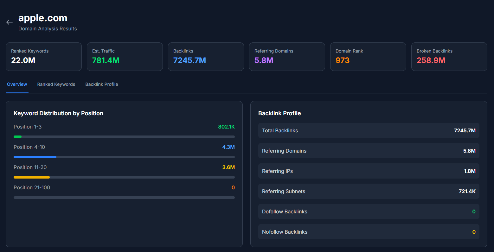
Task: Click the Referring Domains card 5.8M value
Action: (x=264, y=60)
